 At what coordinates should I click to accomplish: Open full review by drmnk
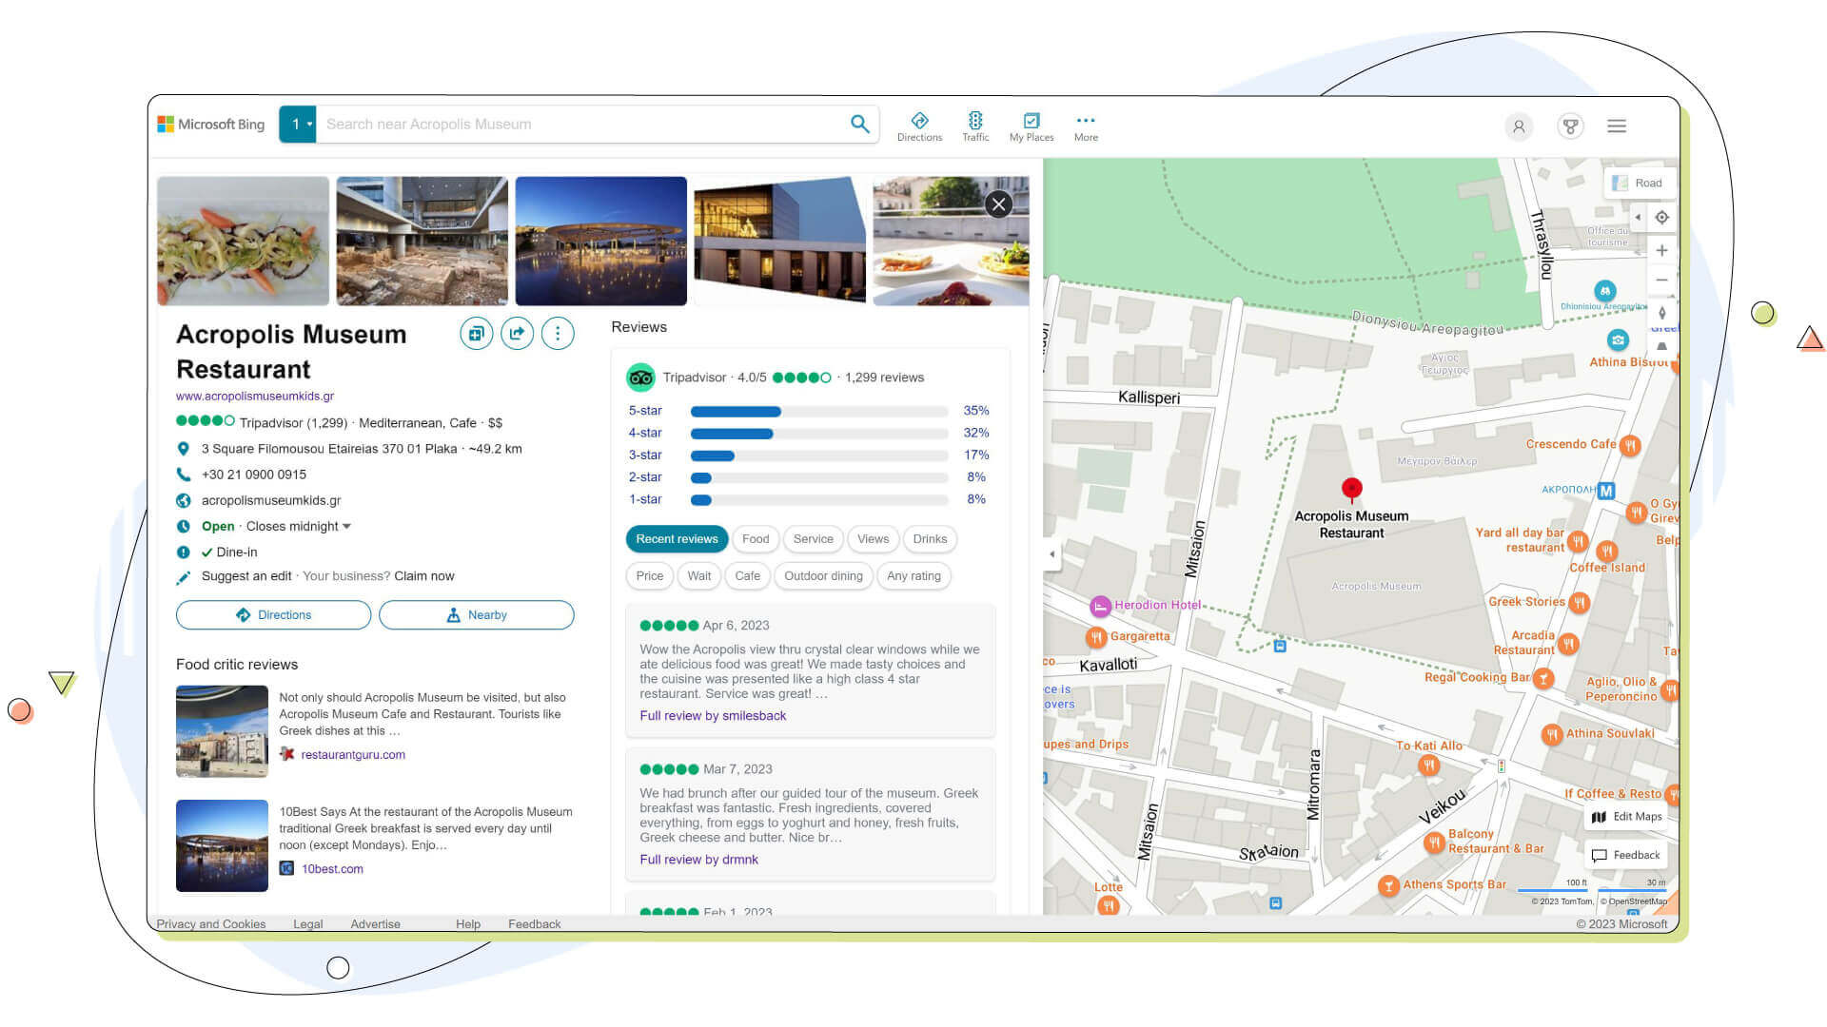coord(698,860)
